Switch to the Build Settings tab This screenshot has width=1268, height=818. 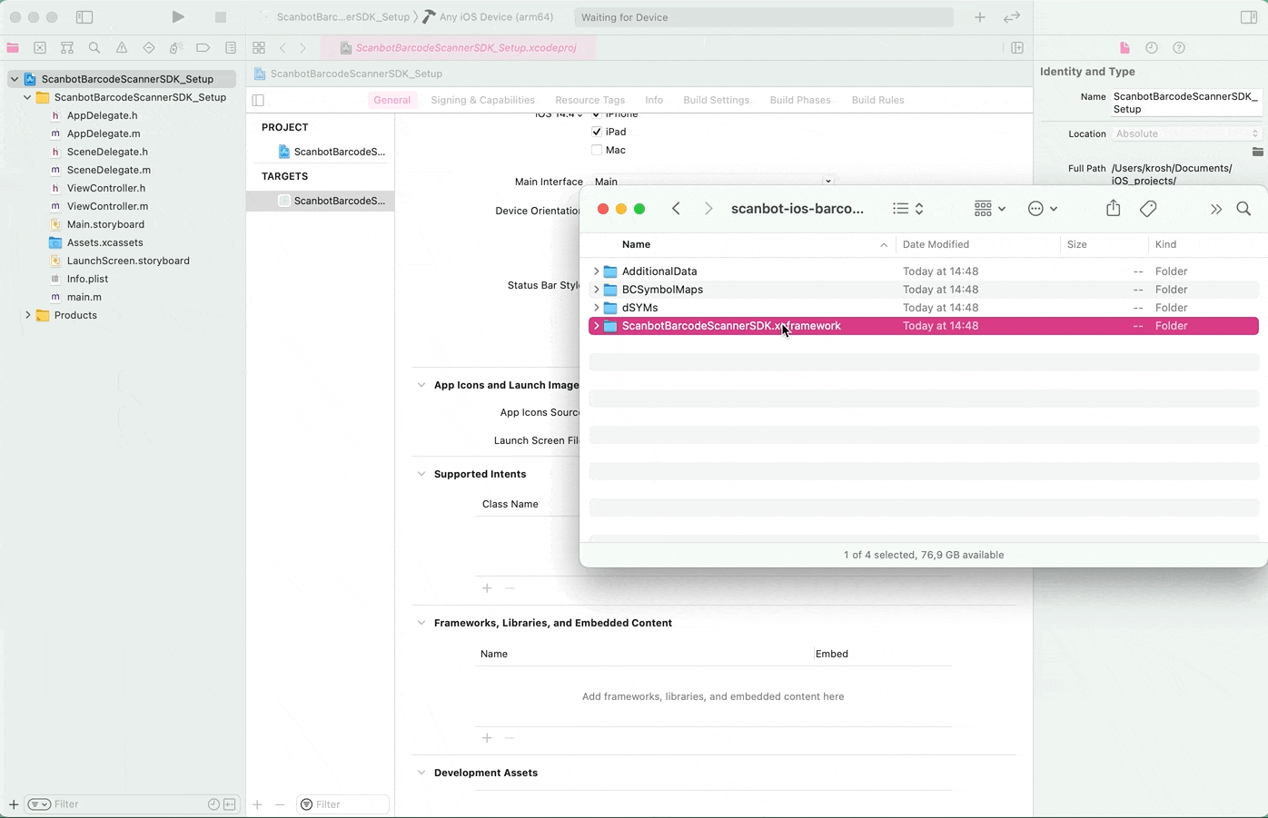tap(716, 100)
